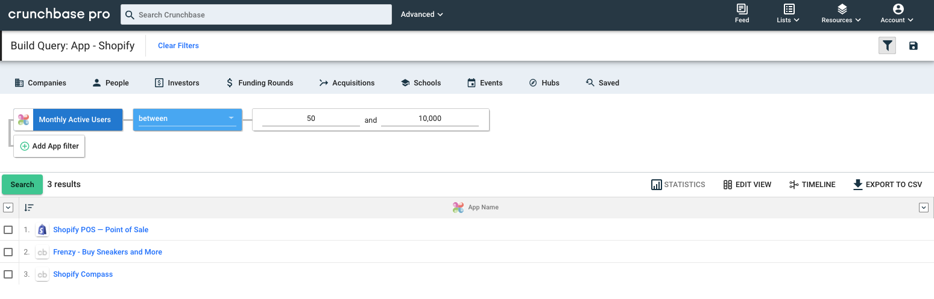Viewport: 934px width, 299px height.
Task: Switch to the Acquisitions tab
Action: 347,83
